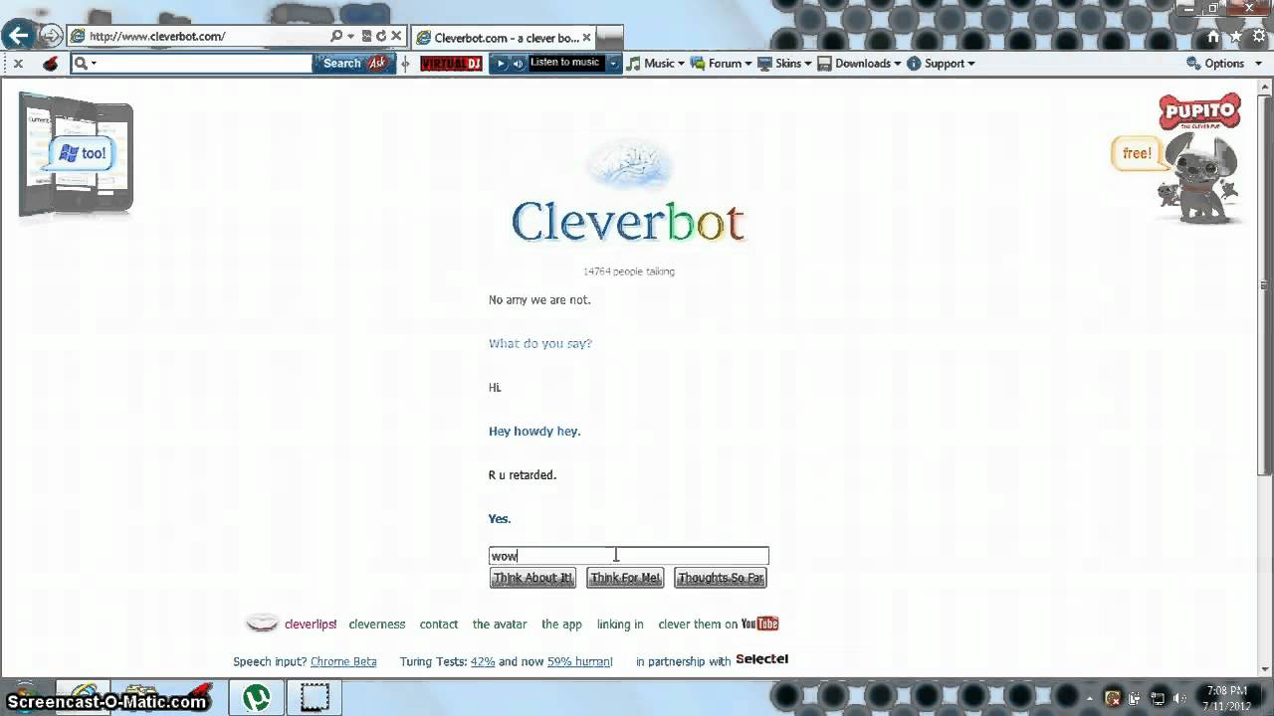Click the 'Hey howdy hey.' bot reply

coord(534,432)
